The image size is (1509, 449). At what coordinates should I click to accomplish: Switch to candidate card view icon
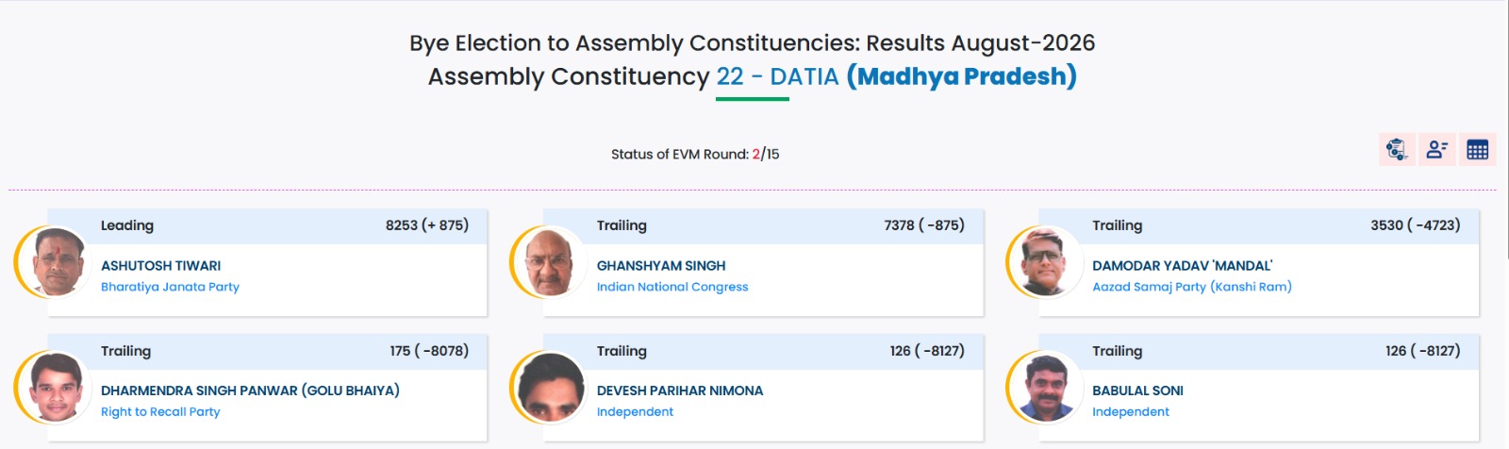[1437, 149]
